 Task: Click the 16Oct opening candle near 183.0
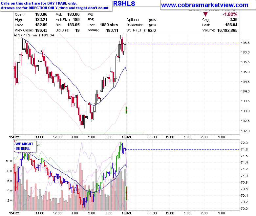(x=126, y=110)
